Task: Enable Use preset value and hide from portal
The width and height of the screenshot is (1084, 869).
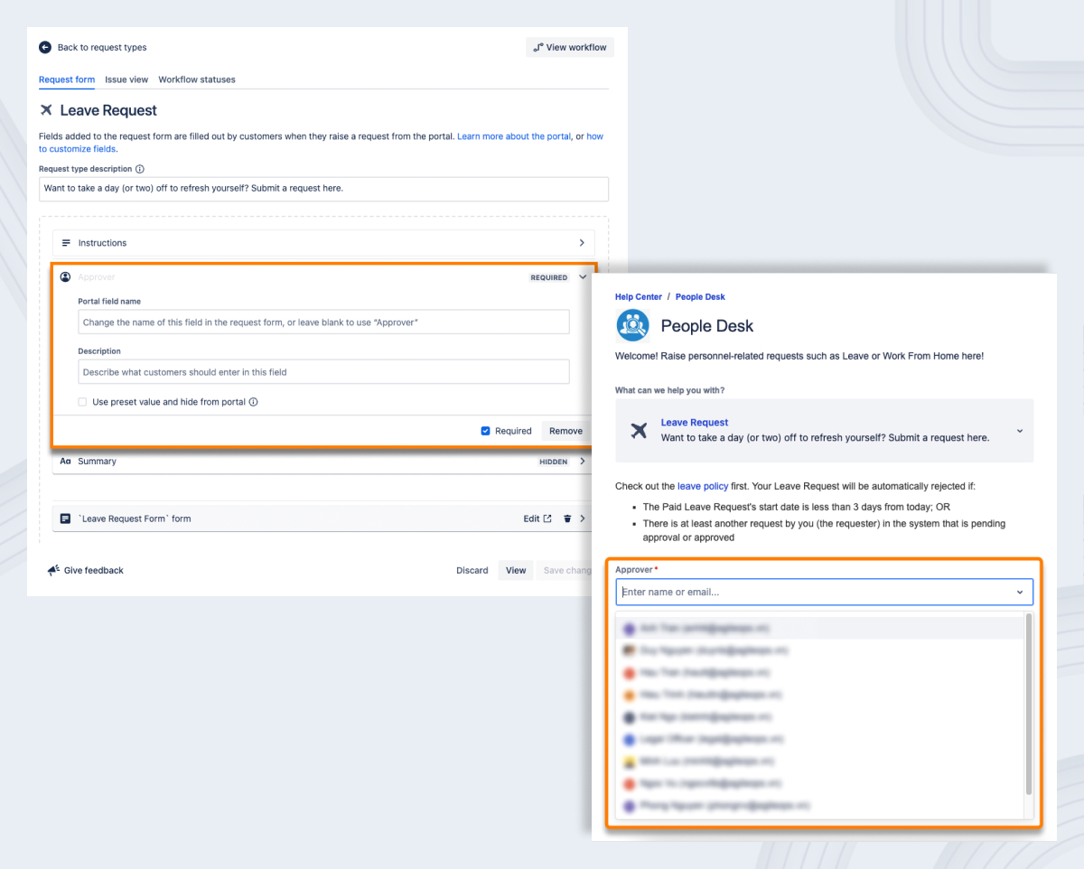Action: point(83,401)
